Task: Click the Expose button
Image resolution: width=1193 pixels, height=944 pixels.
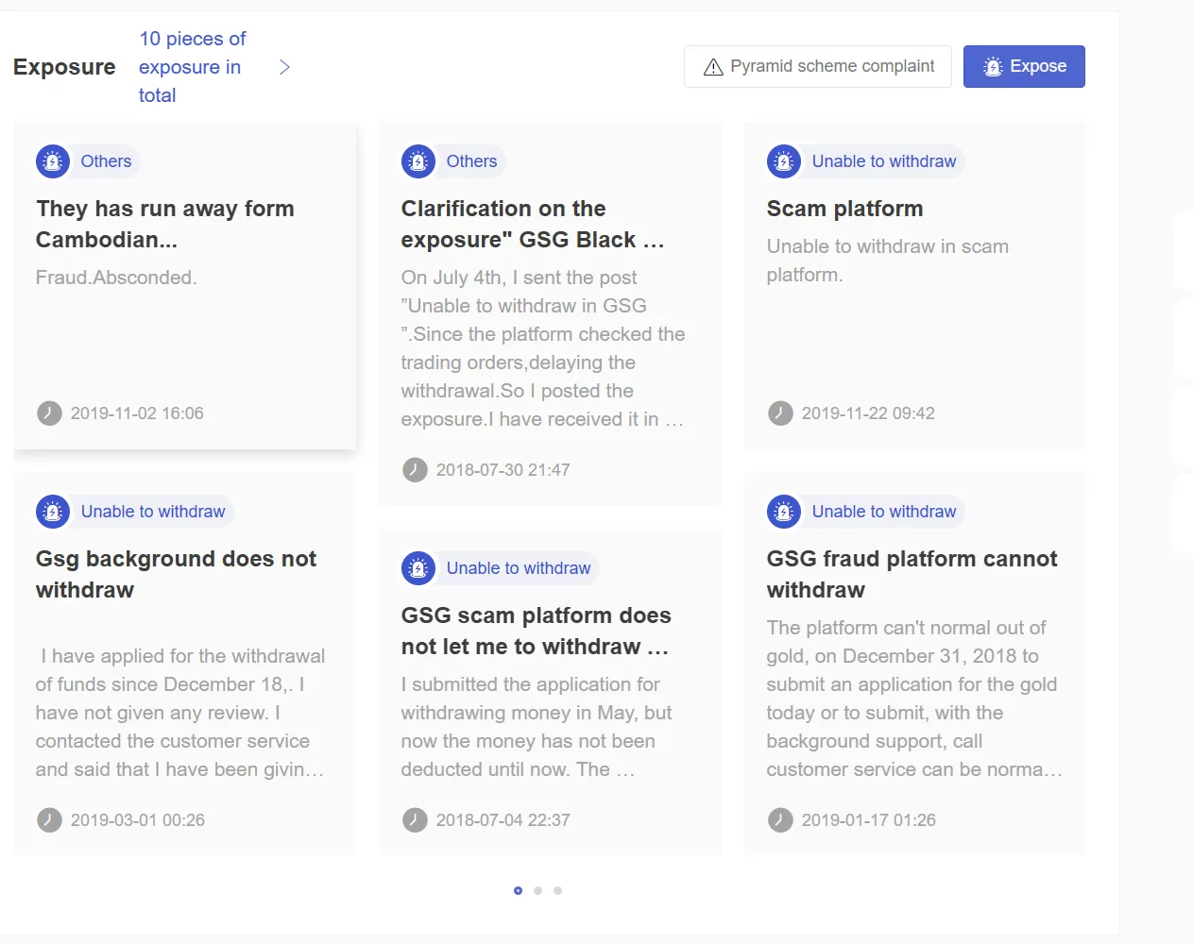Action: click(x=1024, y=66)
